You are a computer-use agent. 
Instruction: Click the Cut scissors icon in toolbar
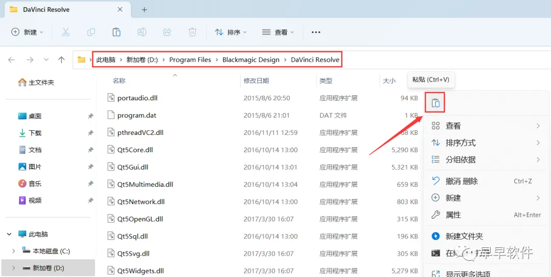tap(66, 32)
